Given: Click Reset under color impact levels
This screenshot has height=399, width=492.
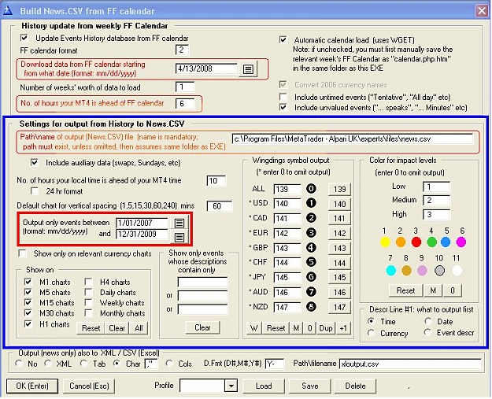Looking at the screenshot, I should click(x=405, y=290).
